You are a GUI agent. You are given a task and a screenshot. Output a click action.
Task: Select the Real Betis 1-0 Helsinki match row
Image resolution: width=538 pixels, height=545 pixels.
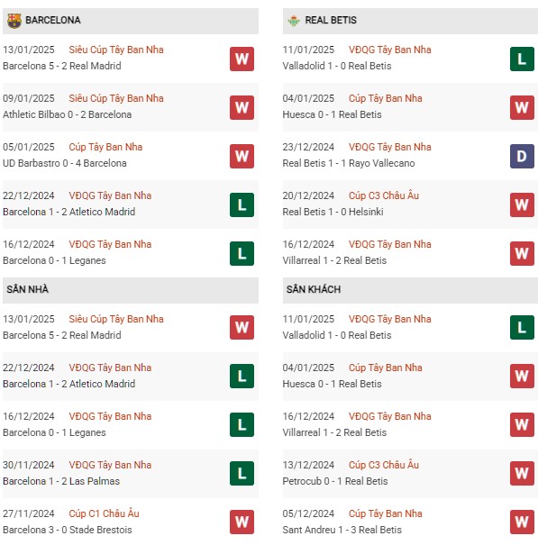click(410, 204)
